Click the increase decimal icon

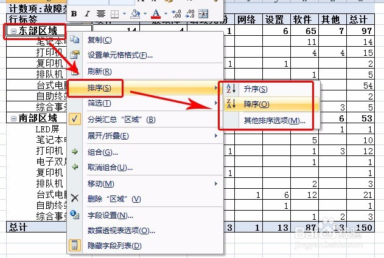176,14
